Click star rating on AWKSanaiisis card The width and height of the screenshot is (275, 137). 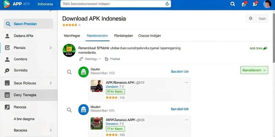[x=111, y=135]
